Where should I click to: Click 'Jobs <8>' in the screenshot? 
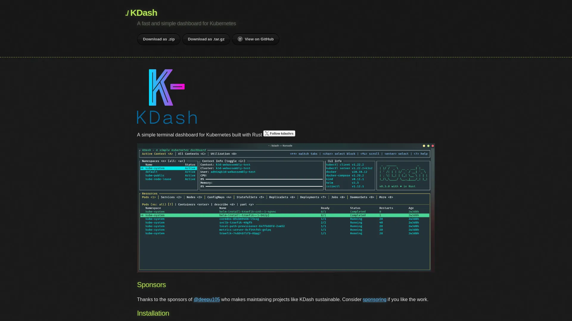click(x=338, y=197)
